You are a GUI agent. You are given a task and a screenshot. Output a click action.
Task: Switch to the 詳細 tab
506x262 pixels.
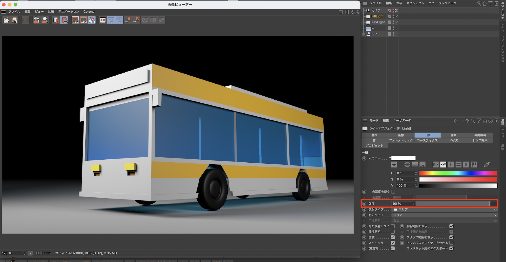point(453,135)
